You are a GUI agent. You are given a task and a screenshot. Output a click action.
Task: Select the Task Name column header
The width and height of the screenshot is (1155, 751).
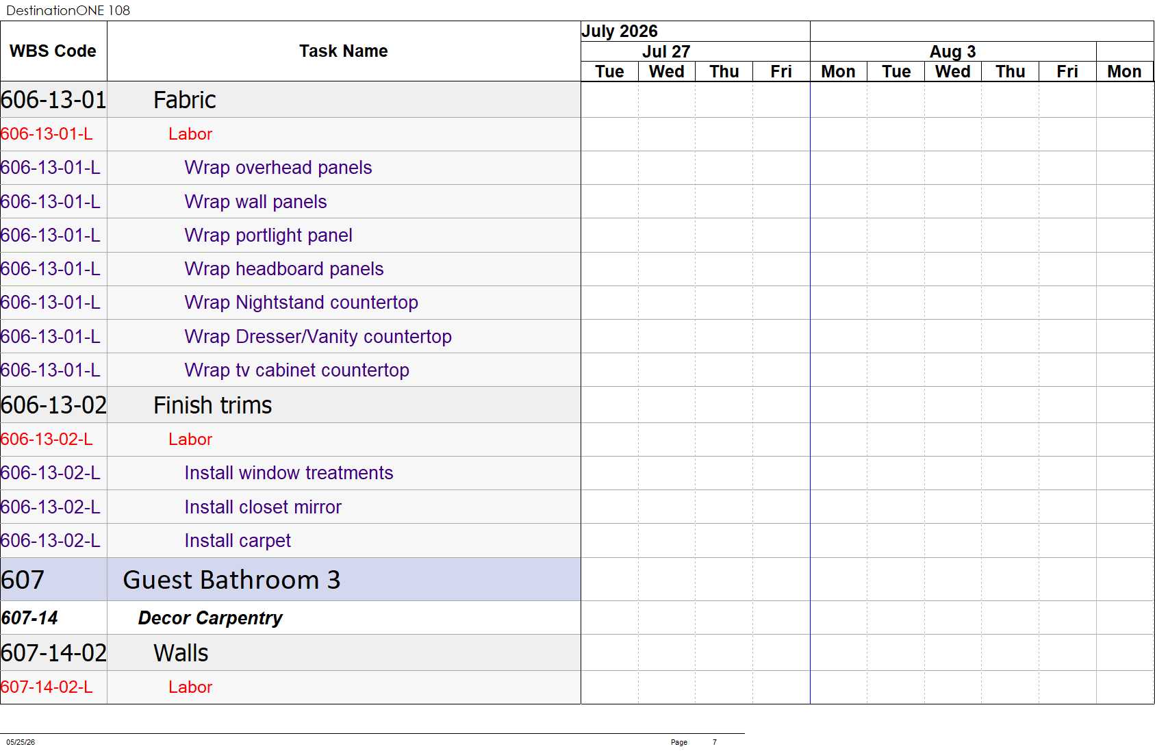[x=344, y=51]
